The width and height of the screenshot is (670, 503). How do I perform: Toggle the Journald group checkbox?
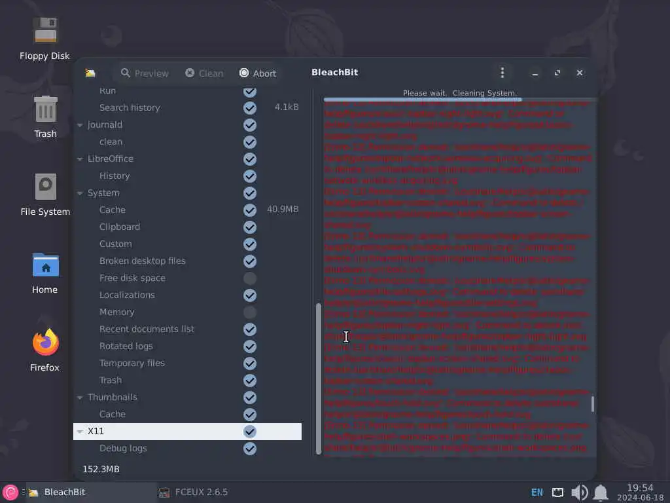click(x=250, y=125)
